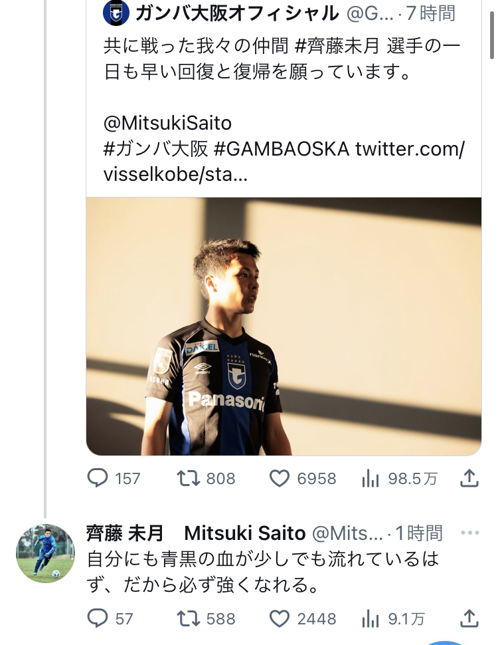Open the twitter.com/visselkobe link

point(409,149)
